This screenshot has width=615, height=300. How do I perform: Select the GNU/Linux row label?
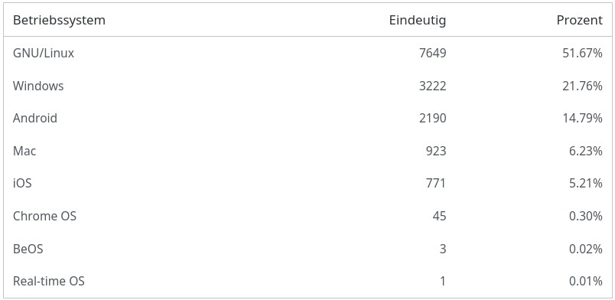pos(44,53)
